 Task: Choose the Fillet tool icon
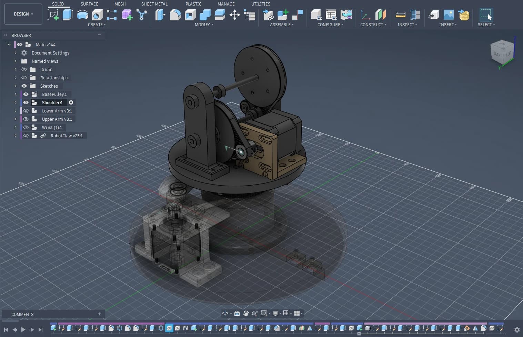[175, 15]
